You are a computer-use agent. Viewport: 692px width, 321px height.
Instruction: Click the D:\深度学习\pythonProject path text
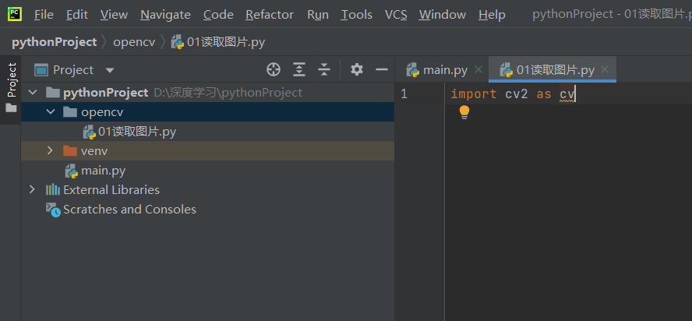pos(228,93)
